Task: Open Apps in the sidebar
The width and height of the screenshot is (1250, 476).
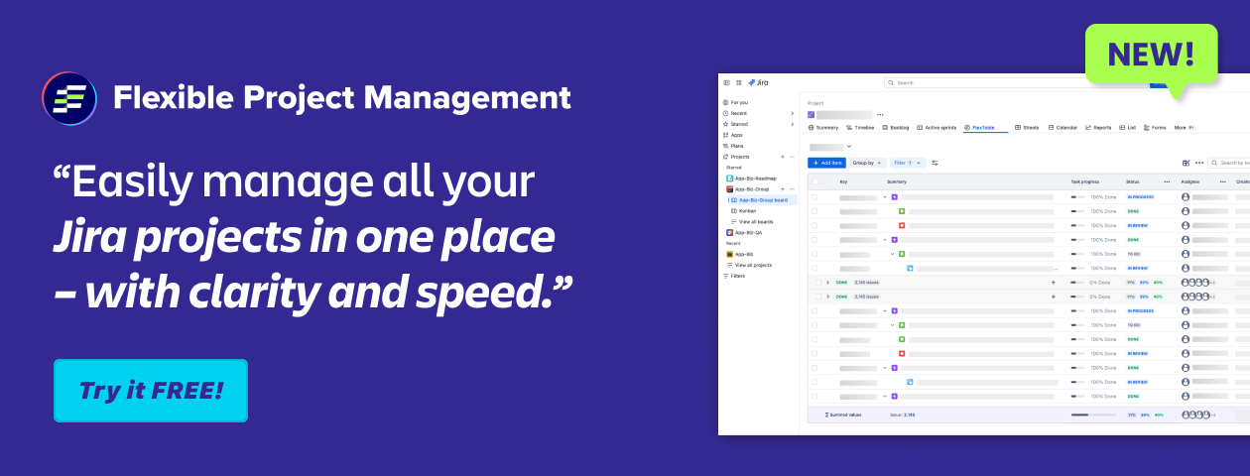Action: point(735,135)
